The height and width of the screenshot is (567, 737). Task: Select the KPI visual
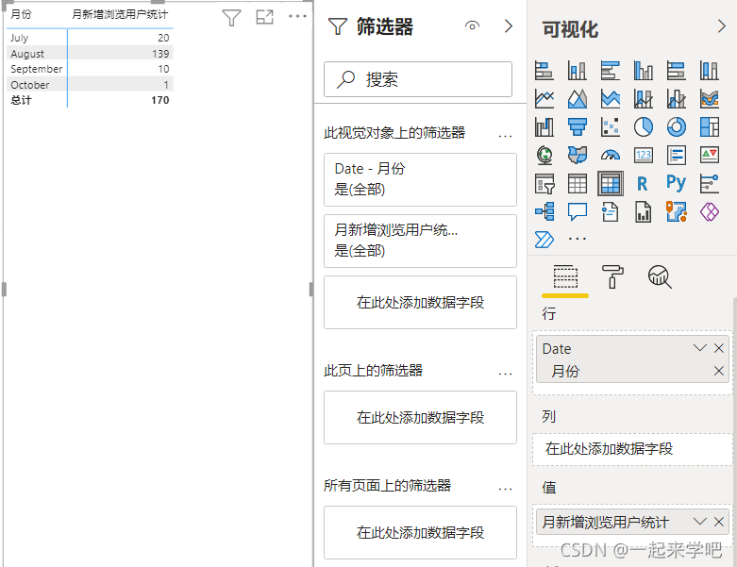(710, 155)
